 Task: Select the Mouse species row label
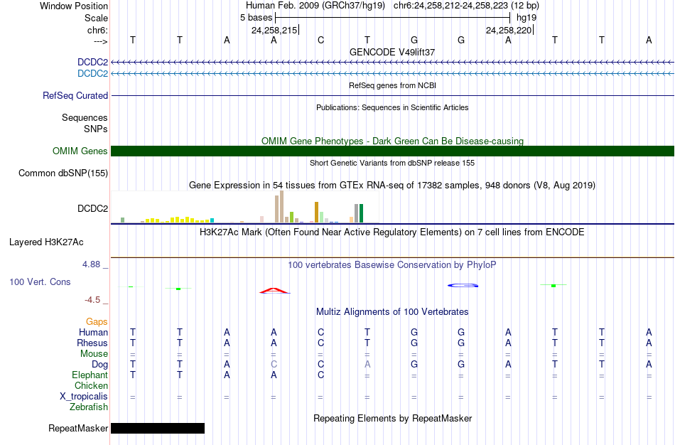pyautogui.click(x=94, y=354)
